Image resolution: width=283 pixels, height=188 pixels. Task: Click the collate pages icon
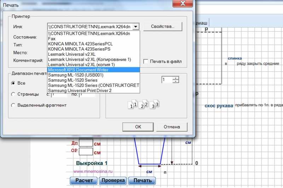[x=145, y=104]
